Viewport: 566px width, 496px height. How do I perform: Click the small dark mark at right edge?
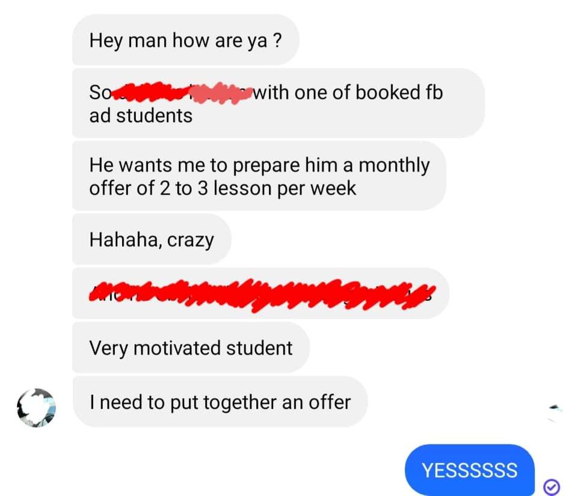pyautogui.click(x=556, y=408)
